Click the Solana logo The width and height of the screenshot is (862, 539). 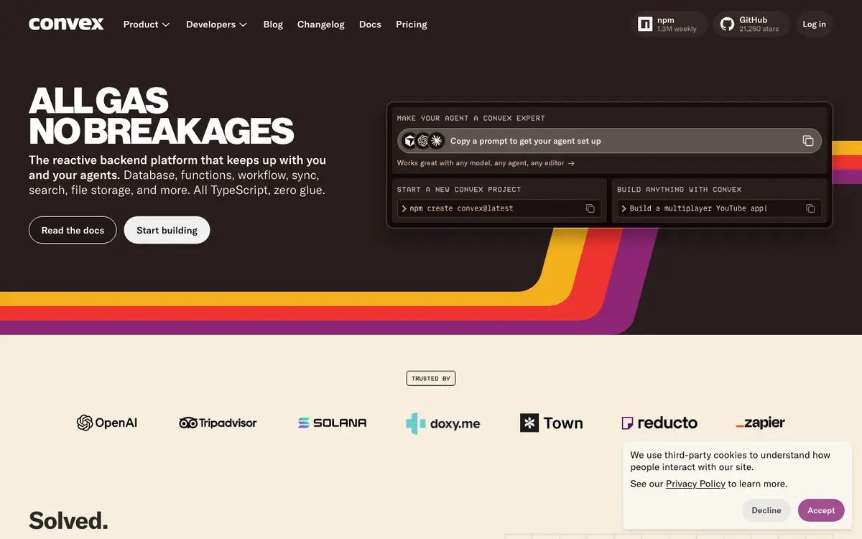pos(332,423)
